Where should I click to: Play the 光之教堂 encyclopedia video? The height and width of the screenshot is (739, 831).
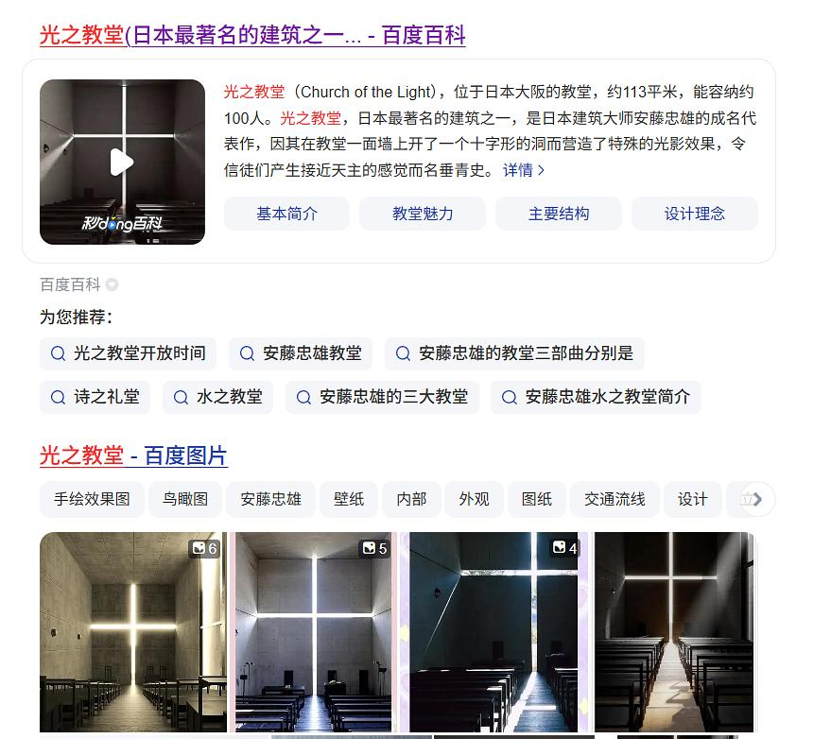122,163
